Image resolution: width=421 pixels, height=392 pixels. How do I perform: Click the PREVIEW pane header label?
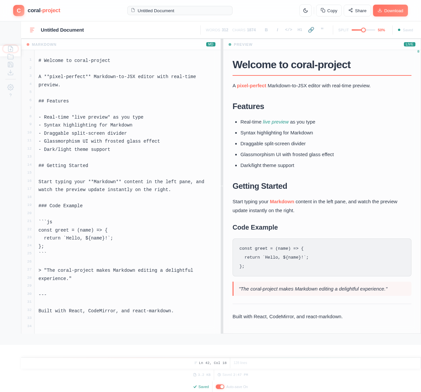(243, 44)
